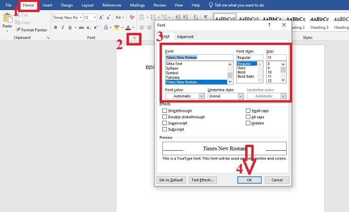
Task: Toggle Bold formatting in the ribbon
Action: [x=56, y=27]
